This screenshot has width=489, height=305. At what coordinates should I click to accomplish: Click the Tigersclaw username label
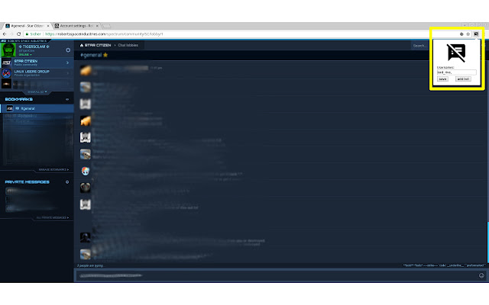tap(34, 47)
